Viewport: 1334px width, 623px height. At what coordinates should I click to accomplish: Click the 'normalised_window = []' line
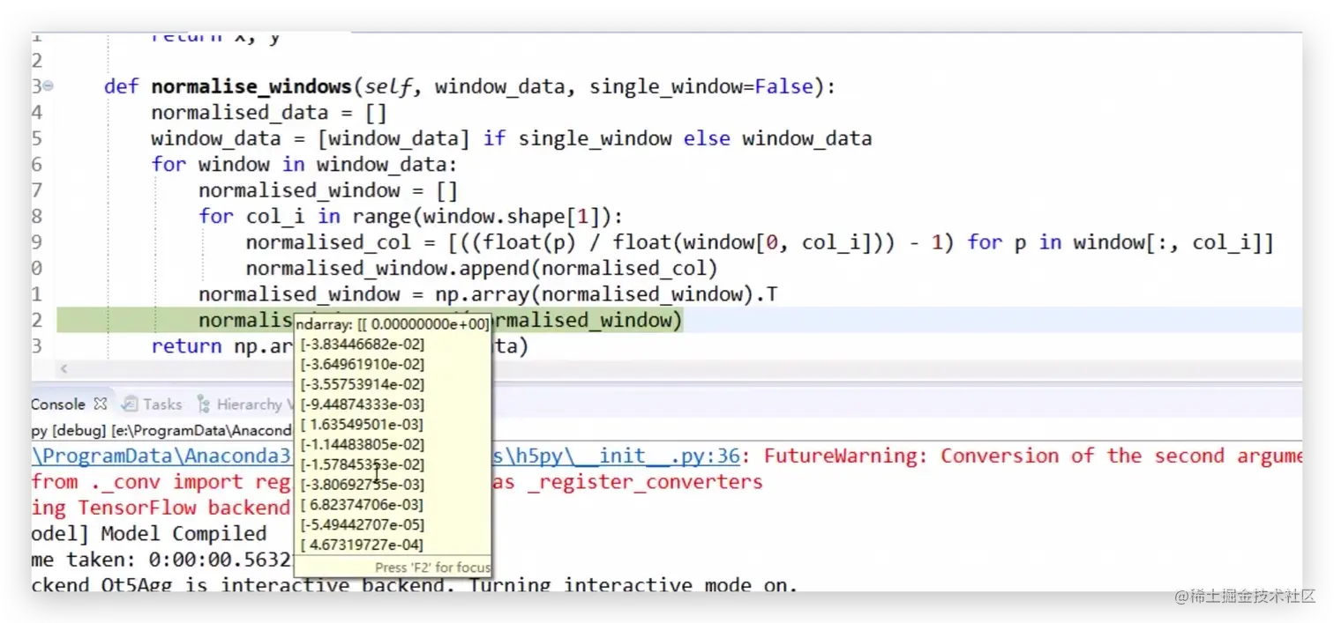[328, 190]
